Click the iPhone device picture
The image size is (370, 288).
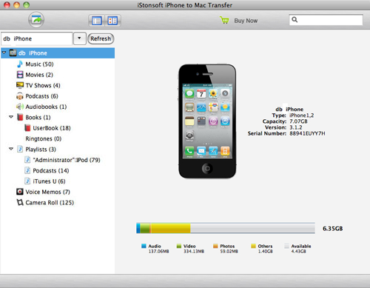coord(207,121)
